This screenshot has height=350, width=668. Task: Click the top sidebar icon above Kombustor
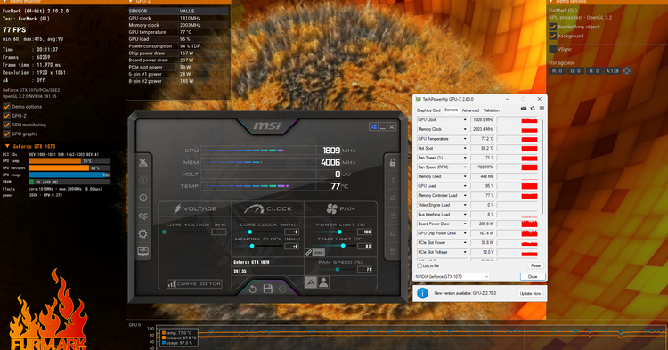tap(143, 162)
